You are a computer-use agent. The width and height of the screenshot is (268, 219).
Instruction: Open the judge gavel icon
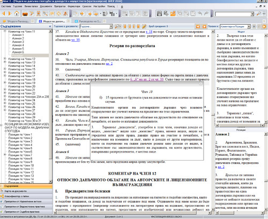tap(65, 13)
